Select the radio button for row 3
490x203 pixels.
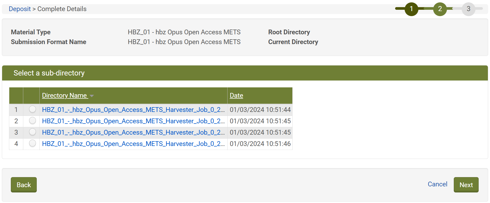pos(32,132)
